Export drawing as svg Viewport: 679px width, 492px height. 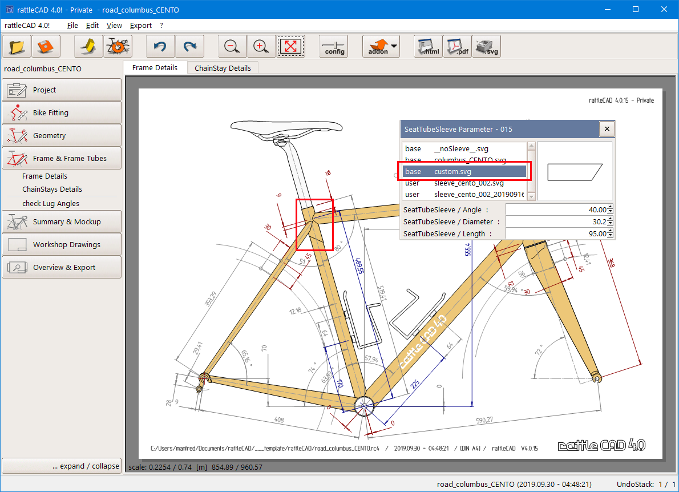486,46
